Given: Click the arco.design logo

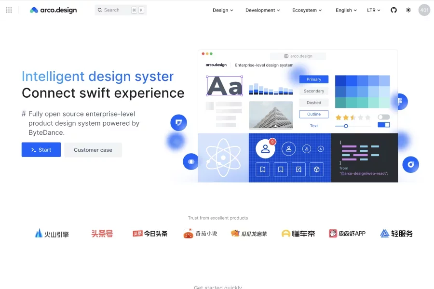Looking at the screenshot, I should pos(53,10).
